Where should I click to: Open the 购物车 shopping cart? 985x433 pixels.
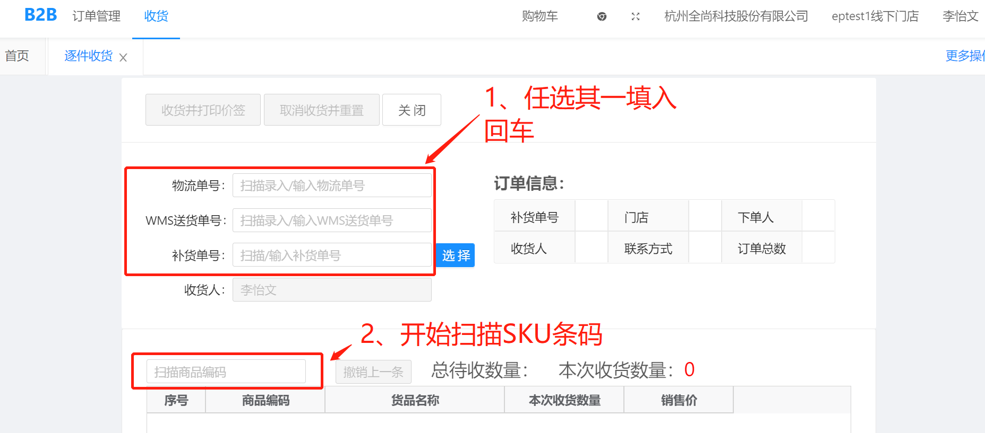[540, 16]
